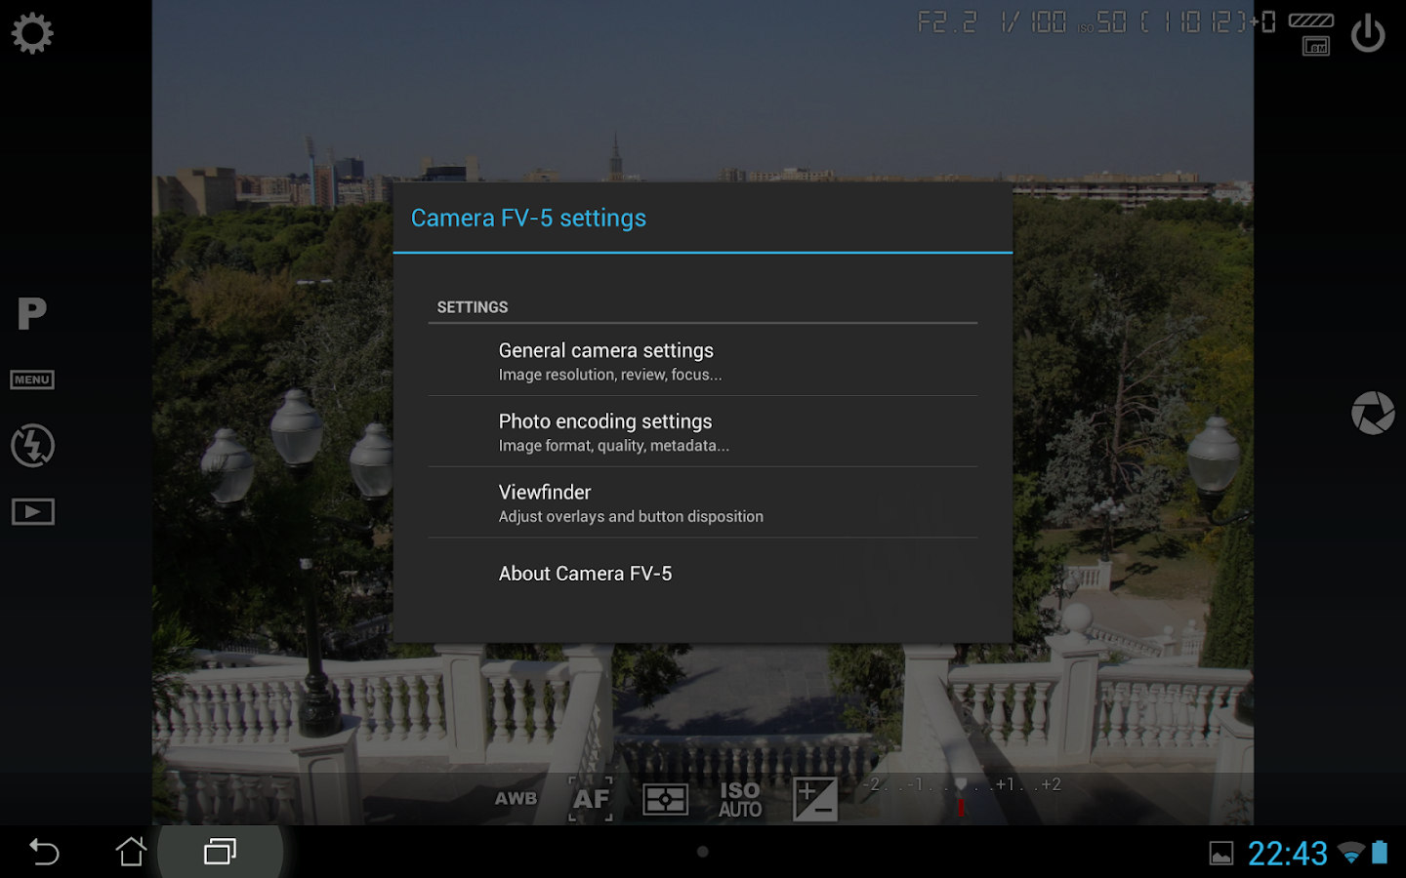The width and height of the screenshot is (1406, 878).
Task: Tap the storage card indicator icon
Action: click(x=1316, y=46)
